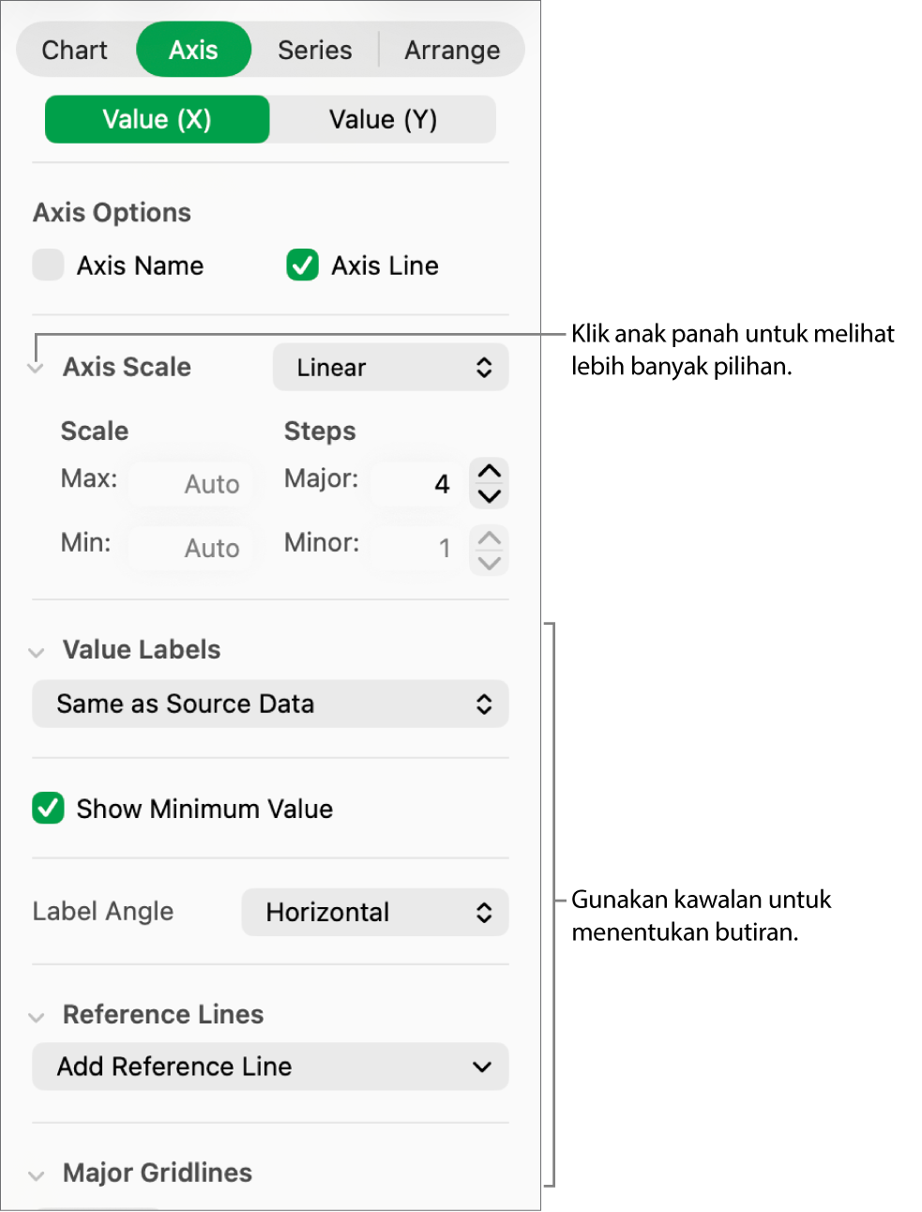Open the Horizontal label angle dropdown
Image resolution: width=922 pixels, height=1212 pixels.
click(x=375, y=913)
